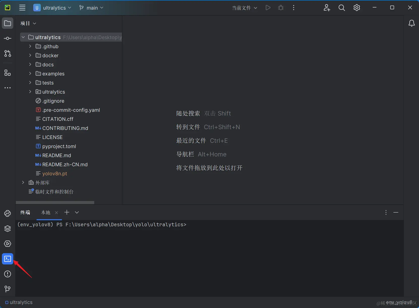Debug the current file

[x=281, y=8]
